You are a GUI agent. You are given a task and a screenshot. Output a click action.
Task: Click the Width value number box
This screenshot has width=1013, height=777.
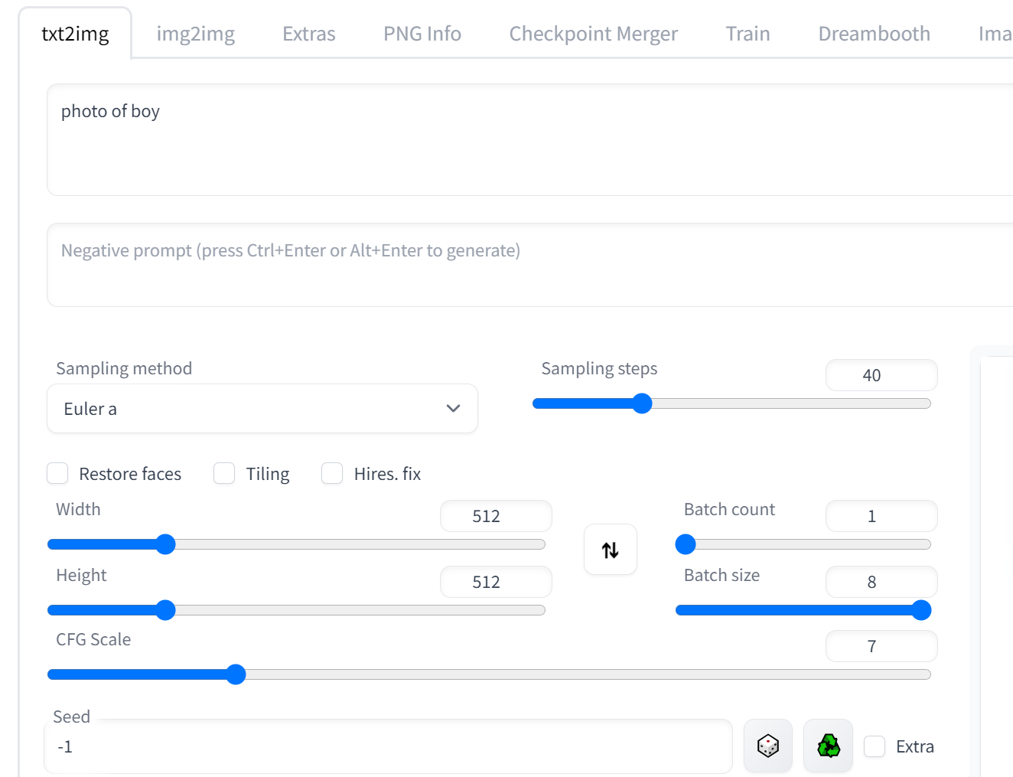495,516
